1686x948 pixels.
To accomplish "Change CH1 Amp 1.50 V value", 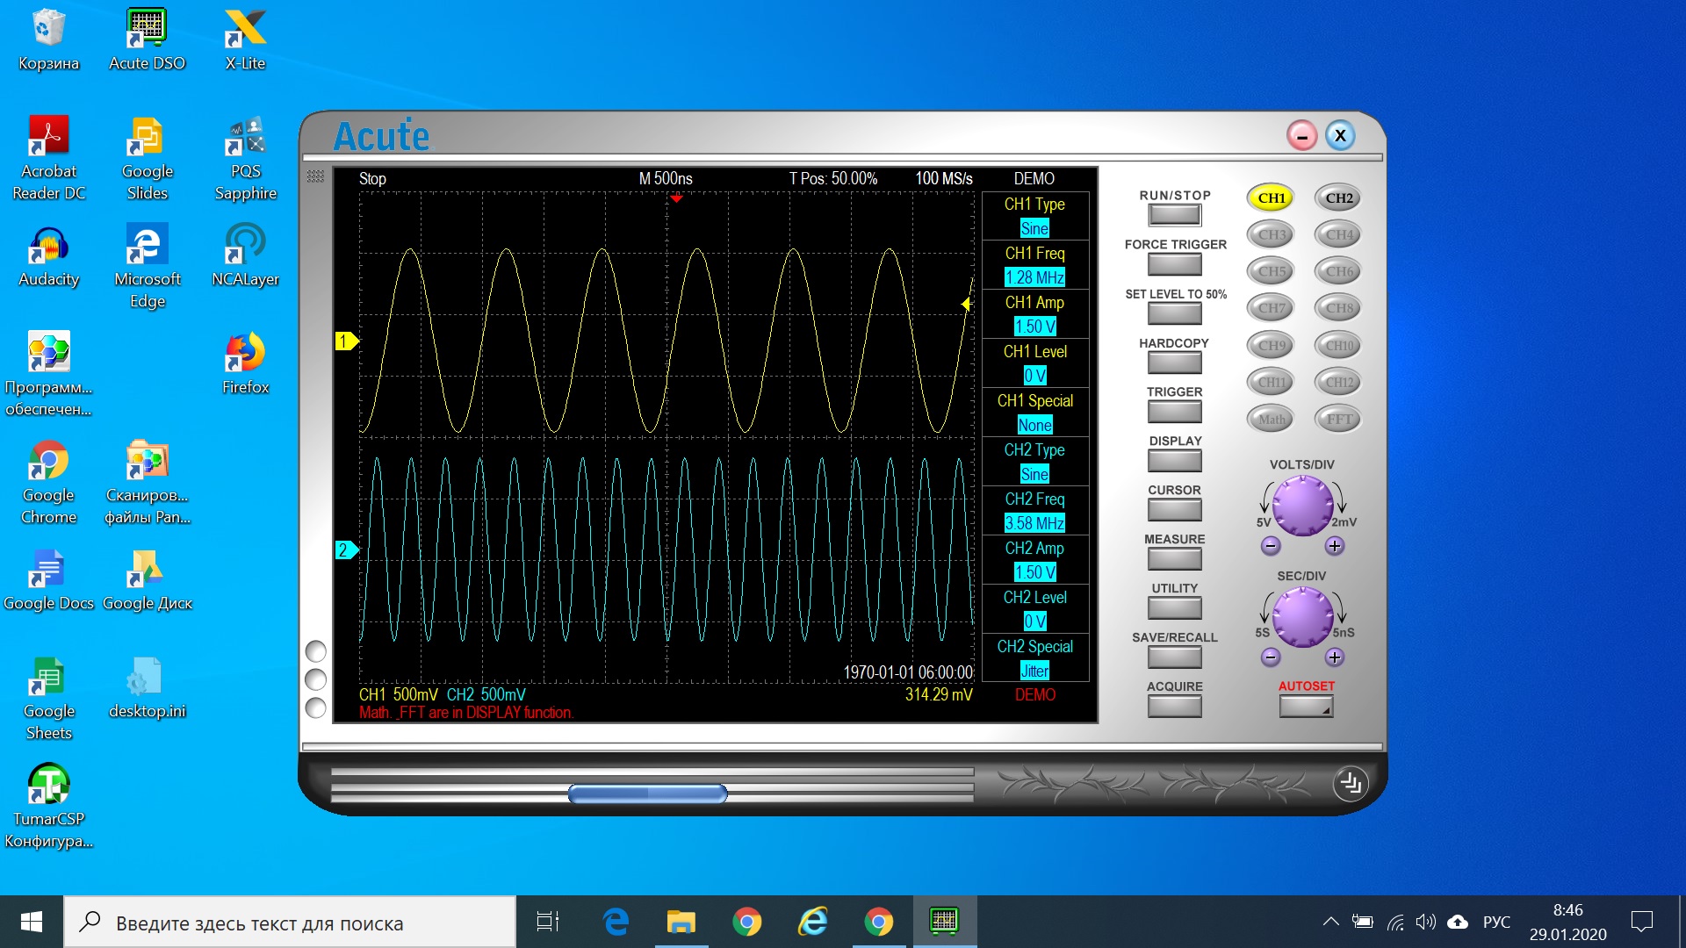I will pyautogui.click(x=1034, y=327).
